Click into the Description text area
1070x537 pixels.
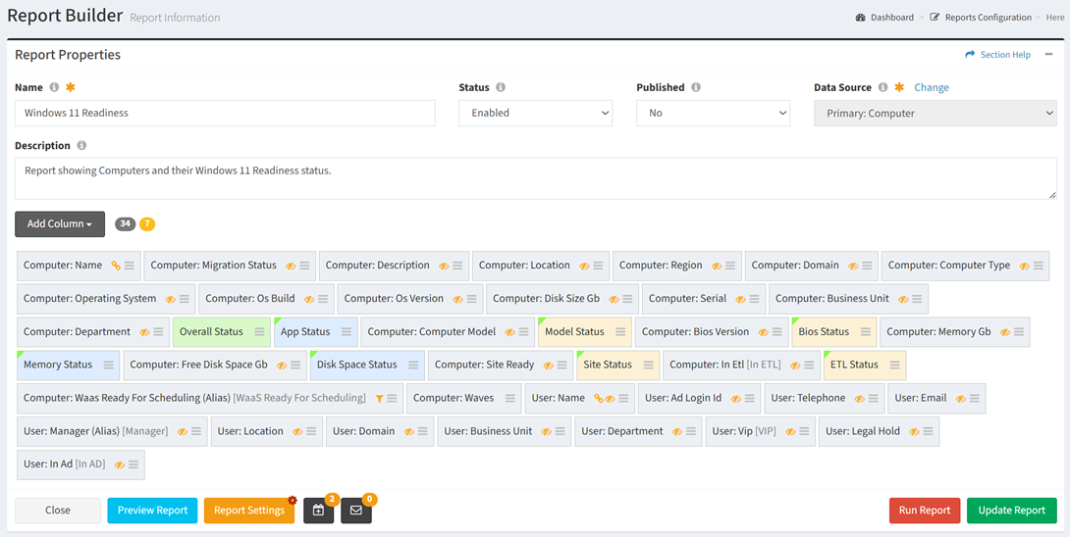pyautogui.click(x=535, y=178)
